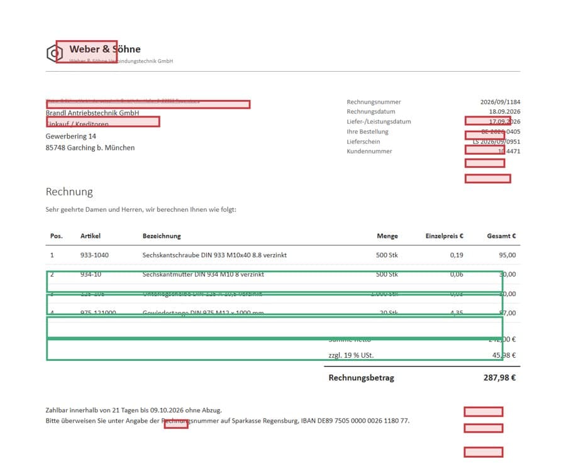The height and width of the screenshot is (464, 566).
Task: Click the 'Bezeichnung' column header
Action: coord(162,236)
